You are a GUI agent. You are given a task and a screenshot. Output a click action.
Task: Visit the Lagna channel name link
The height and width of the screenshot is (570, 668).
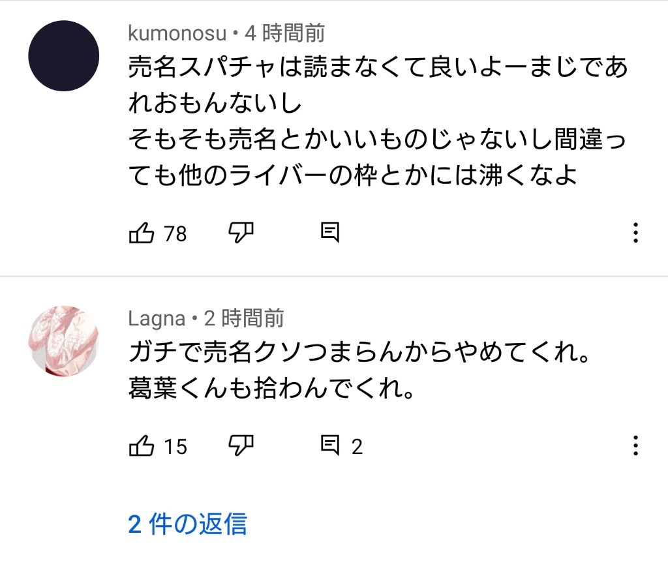[x=157, y=318]
